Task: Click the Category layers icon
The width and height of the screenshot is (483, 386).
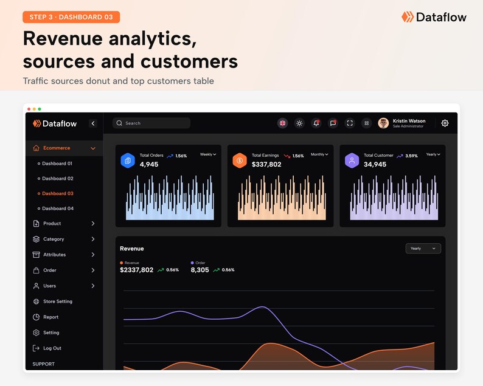Action: pos(36,239)
